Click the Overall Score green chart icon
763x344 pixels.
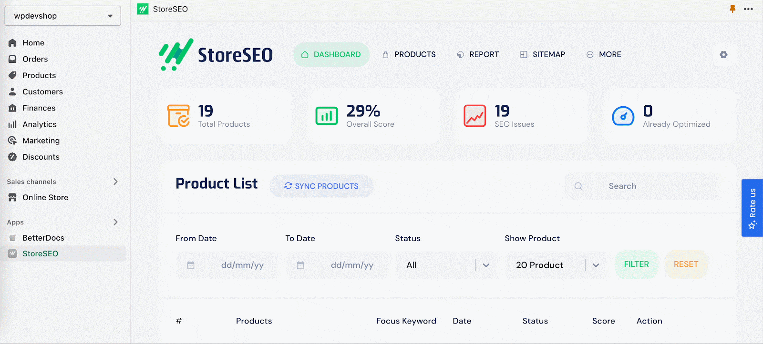point(327,116)
